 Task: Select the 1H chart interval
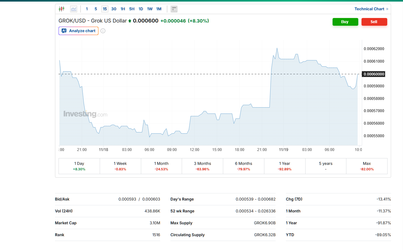[123, 9]
